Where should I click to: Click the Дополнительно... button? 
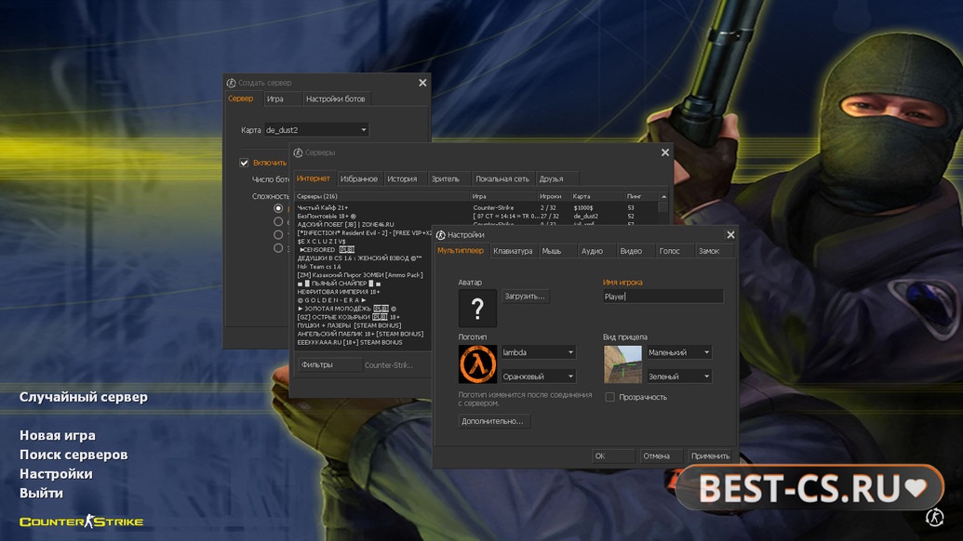click(x=492, y=421)
